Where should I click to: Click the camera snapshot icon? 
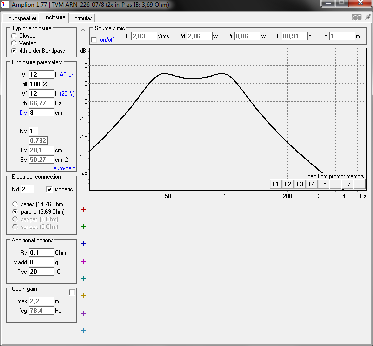pos(356,17)
